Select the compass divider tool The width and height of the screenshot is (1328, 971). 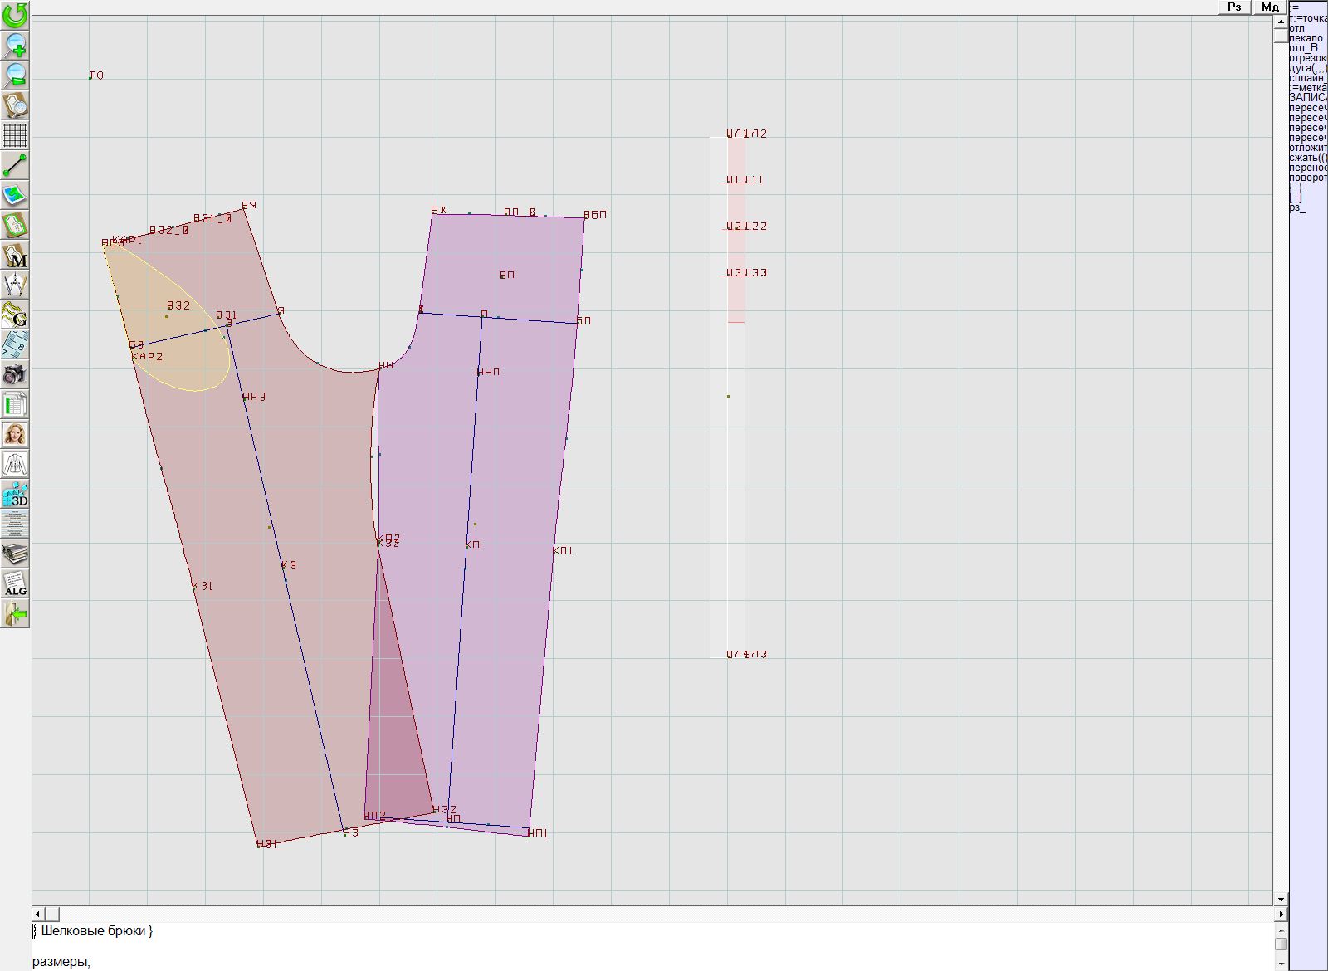tap(15, 285)
